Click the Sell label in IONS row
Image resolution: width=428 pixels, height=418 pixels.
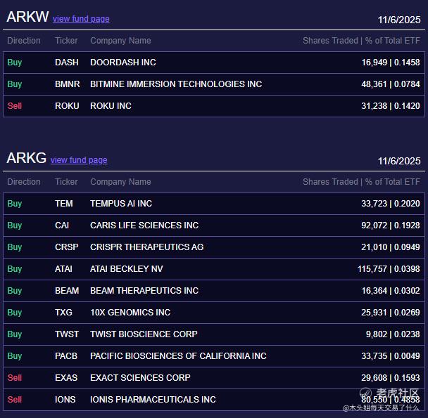15,400
